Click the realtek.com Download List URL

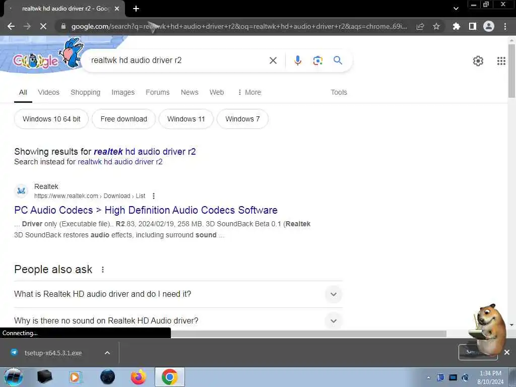point(90,196)
